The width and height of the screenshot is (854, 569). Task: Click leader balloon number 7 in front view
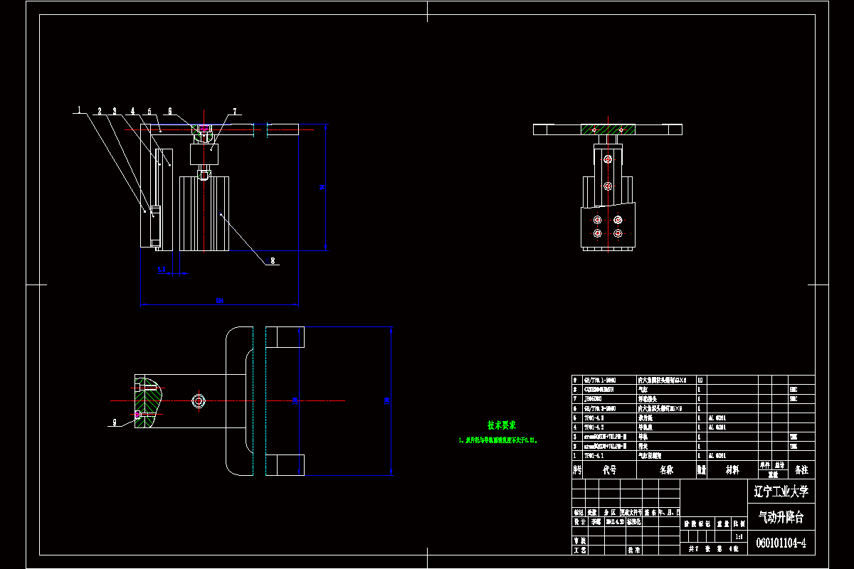click(x=234, y=111)
